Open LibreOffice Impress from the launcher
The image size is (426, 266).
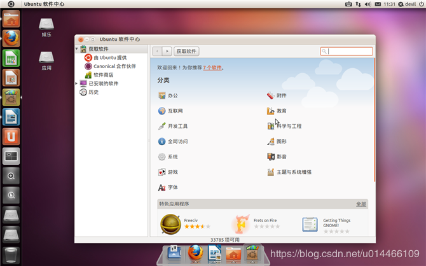11,78
